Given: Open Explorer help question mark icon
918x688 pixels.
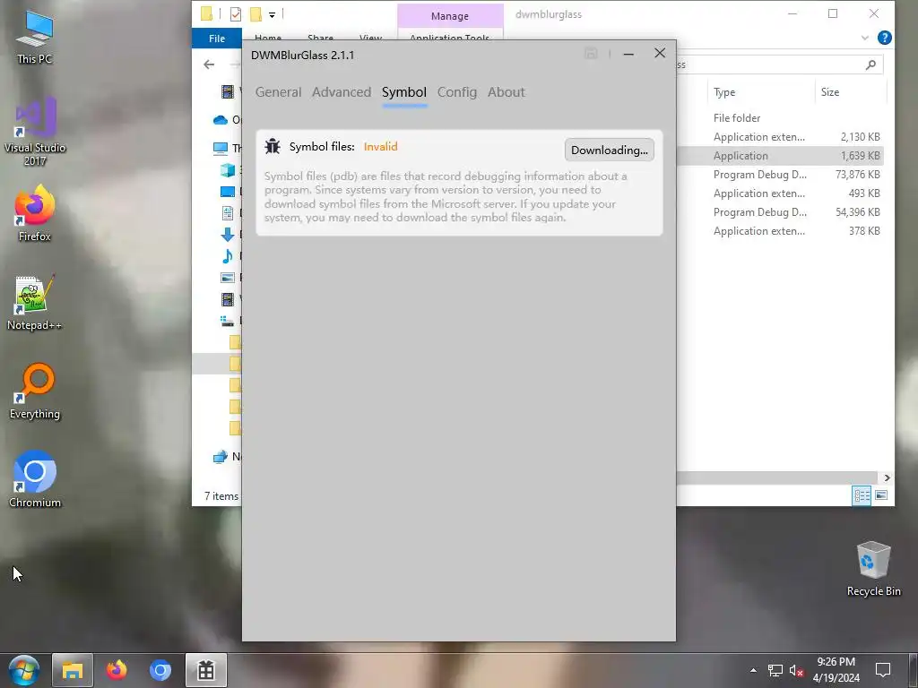Looking at the screenshot, I should [x=885, y=38].
